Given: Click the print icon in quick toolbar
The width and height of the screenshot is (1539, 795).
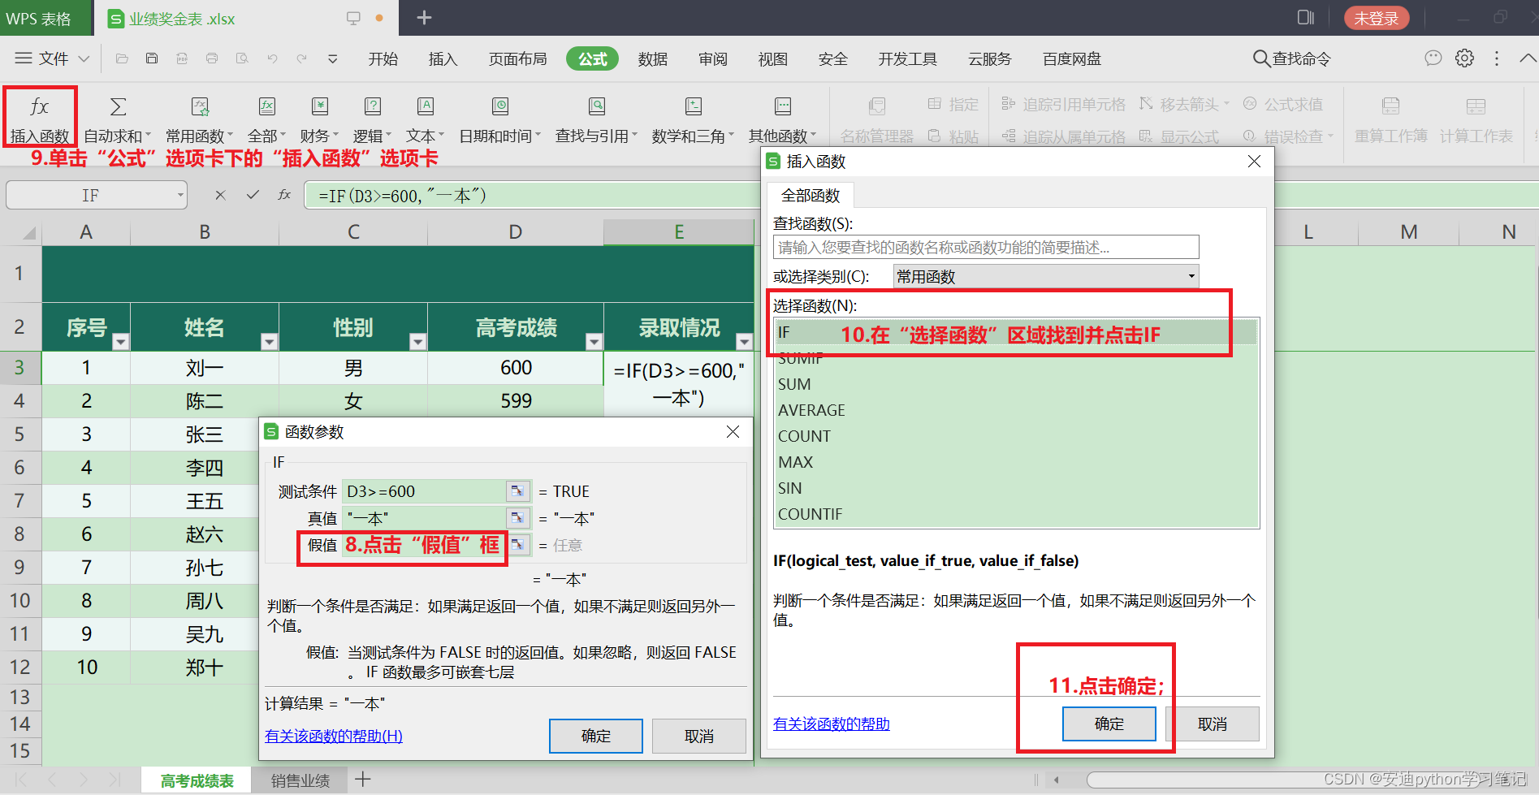Looking at the screenshot, I should 212,58.
